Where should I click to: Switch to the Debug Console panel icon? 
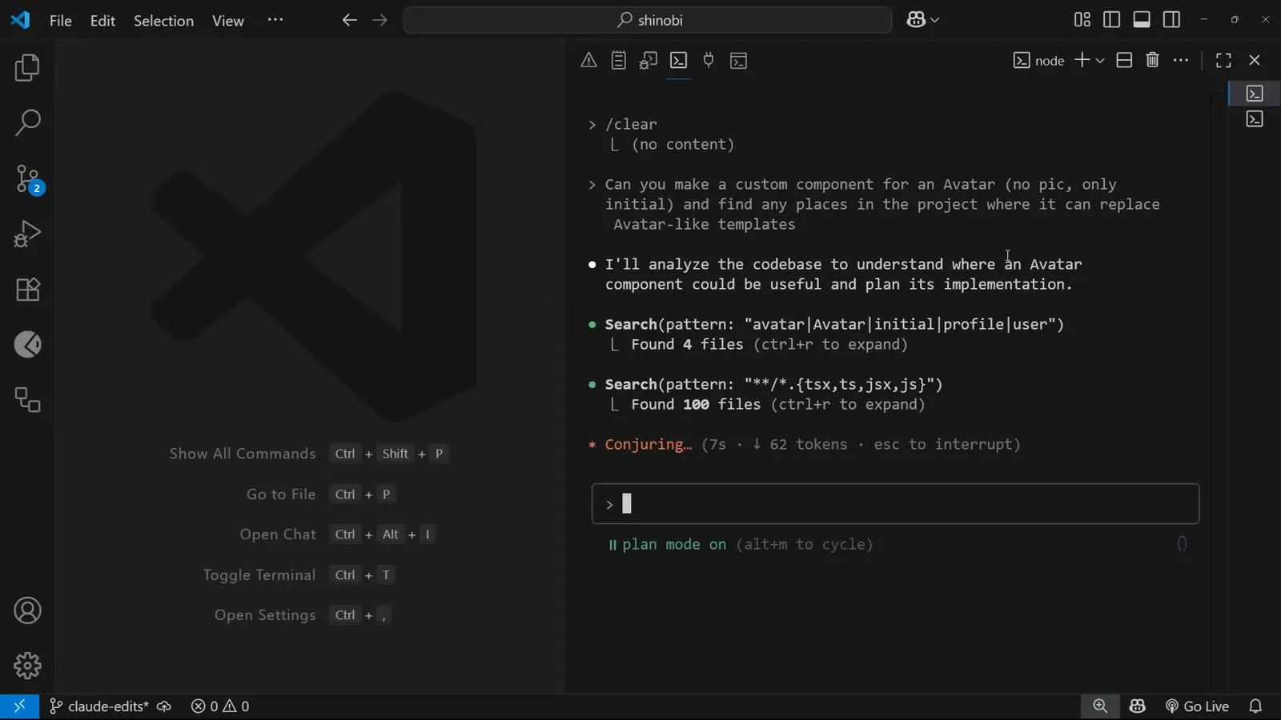pos(649,61)
